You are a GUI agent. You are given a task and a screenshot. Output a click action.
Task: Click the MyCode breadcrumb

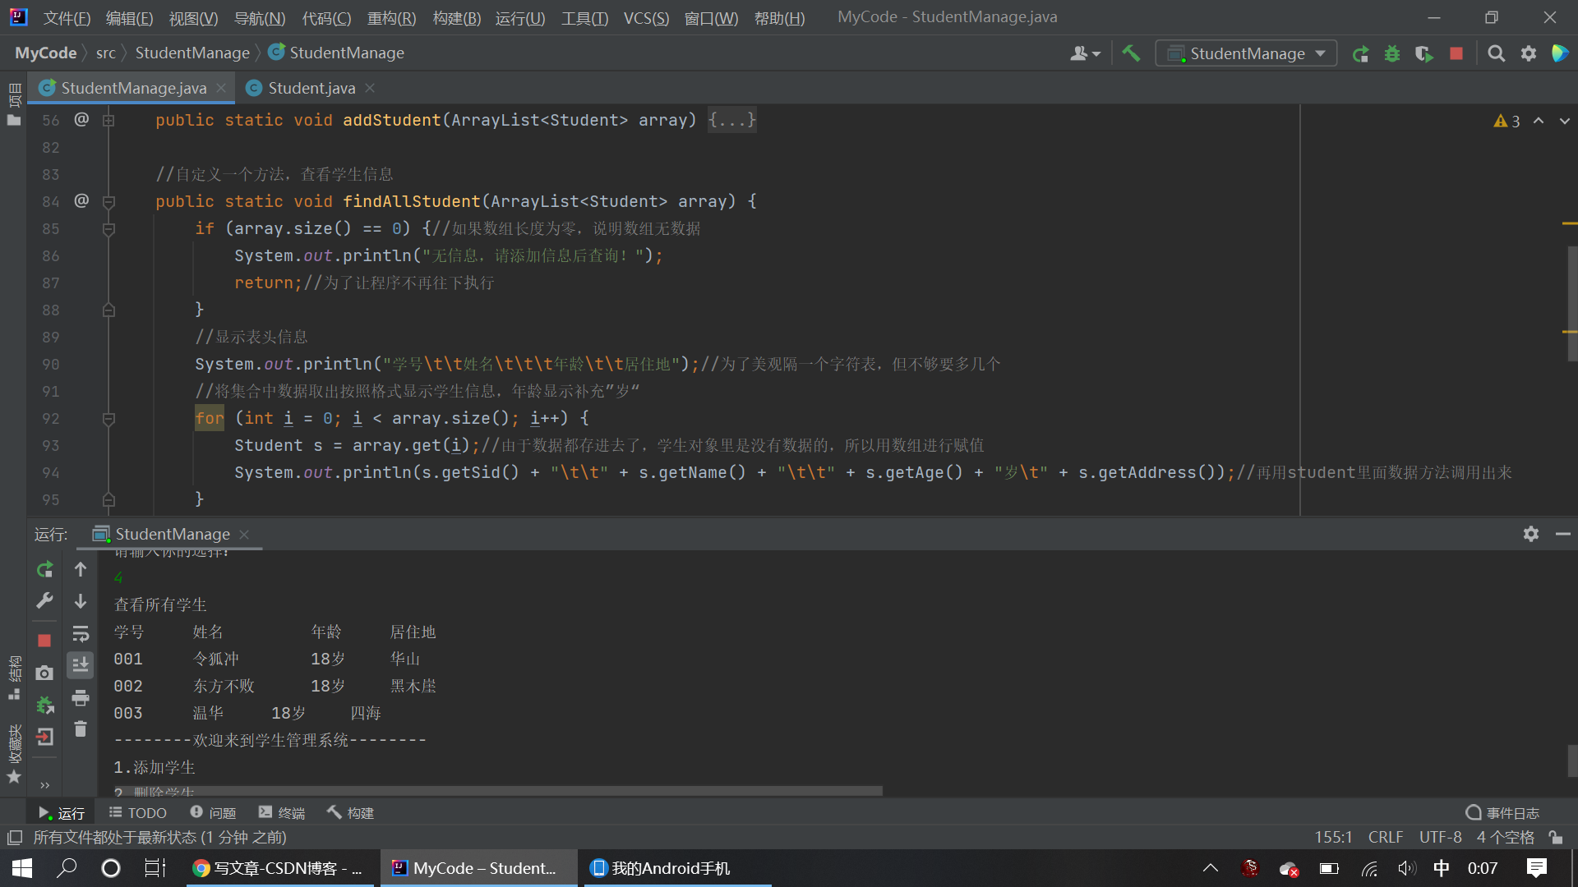45,53
